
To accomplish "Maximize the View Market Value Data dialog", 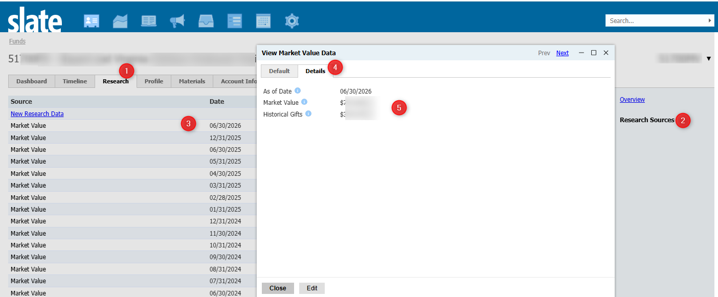I will click(594, 53).
